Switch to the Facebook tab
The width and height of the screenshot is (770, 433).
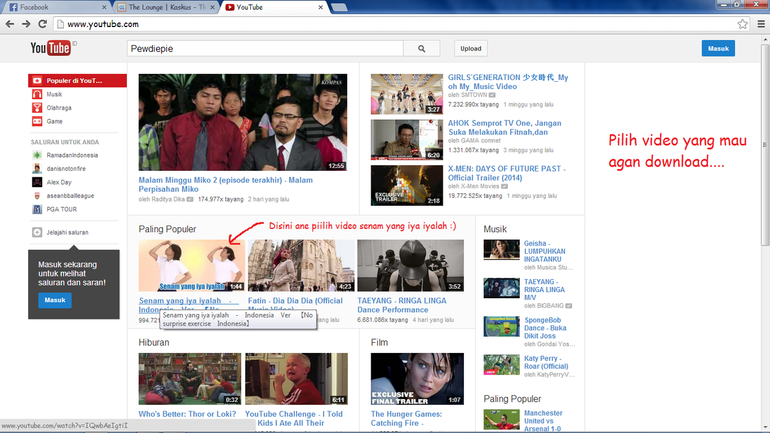(57, 7)
